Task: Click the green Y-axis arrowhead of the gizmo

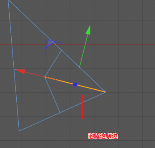Action: [x=88, y=30]
